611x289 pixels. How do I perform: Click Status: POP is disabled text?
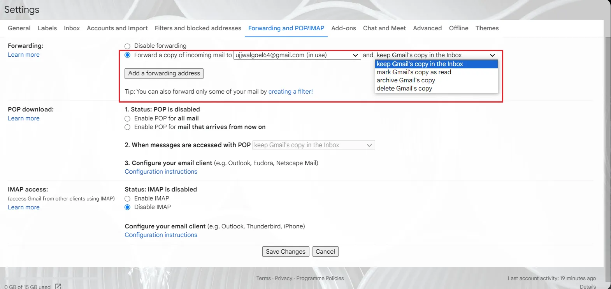[x=162, y=110]
